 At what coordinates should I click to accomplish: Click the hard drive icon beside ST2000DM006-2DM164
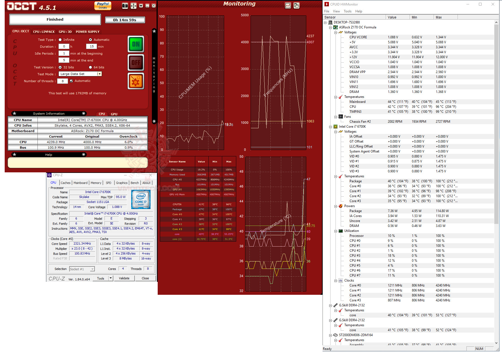click(x=335, y=335)
